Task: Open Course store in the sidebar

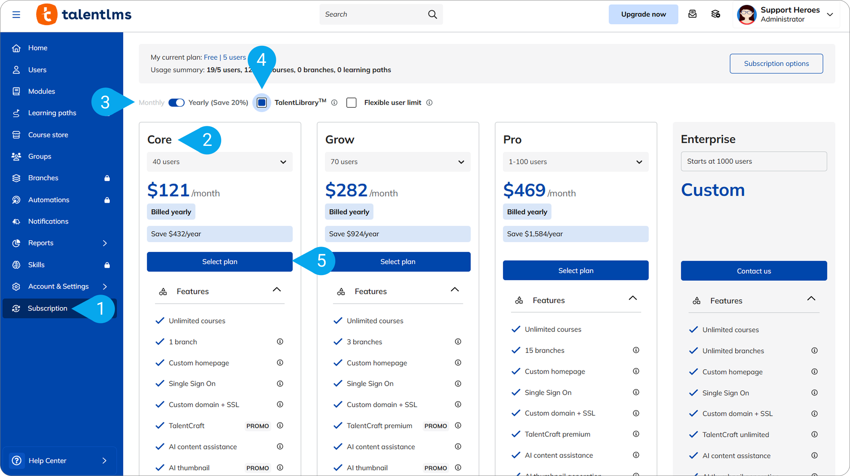Action: (x=48, y=135)
